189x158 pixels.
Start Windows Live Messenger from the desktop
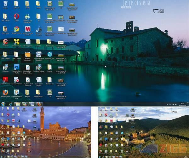(27, 17)
